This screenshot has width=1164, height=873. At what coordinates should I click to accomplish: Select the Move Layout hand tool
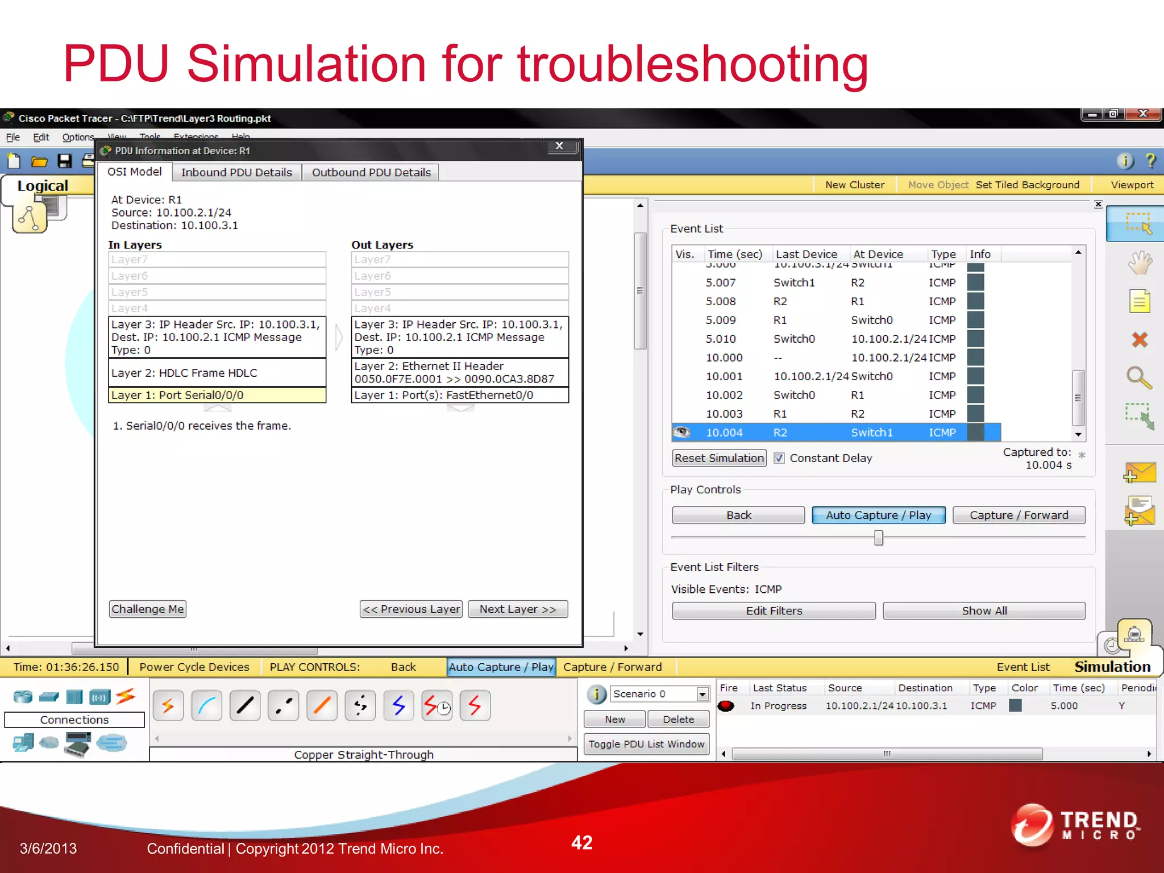click(x=1139, y=263)
